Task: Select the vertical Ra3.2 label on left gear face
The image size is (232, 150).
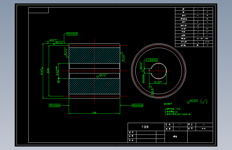Action: pyautogui.click(x=66, y=52)
